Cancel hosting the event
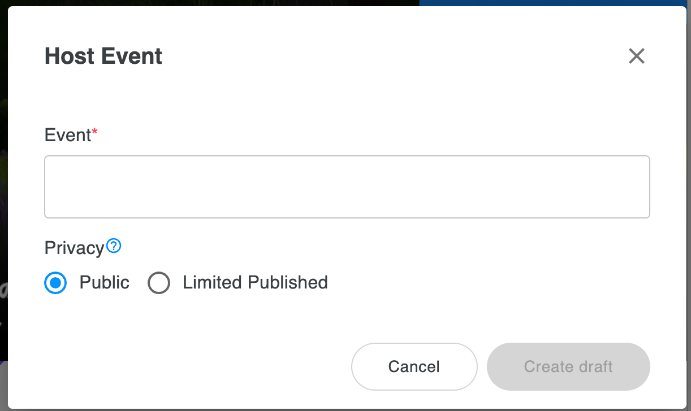 tap(414, 366)
